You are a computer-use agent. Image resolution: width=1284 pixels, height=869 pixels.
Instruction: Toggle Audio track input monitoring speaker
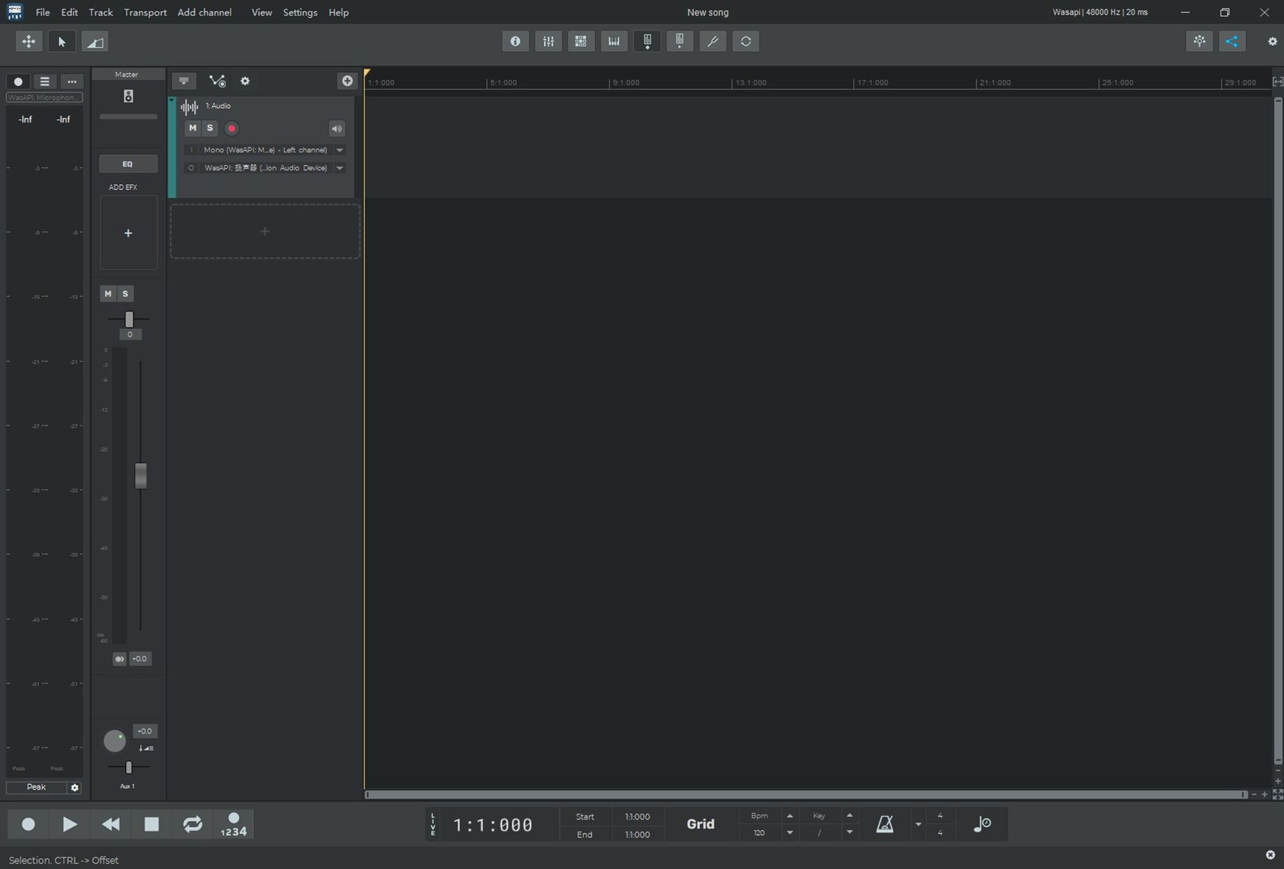337,128
